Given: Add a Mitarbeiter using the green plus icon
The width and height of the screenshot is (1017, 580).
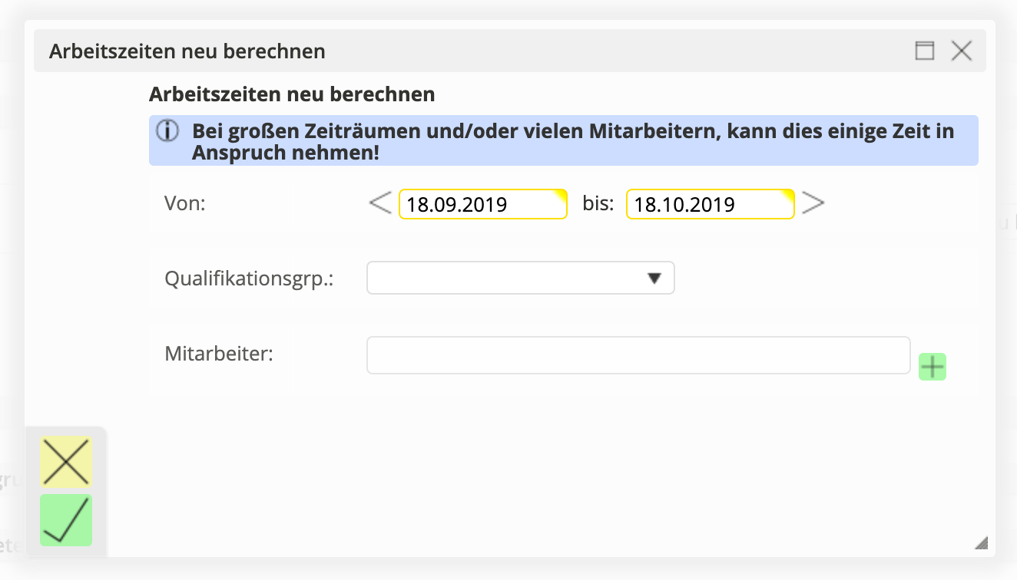Looking at the screenshot, I should [x=933, y=367].
